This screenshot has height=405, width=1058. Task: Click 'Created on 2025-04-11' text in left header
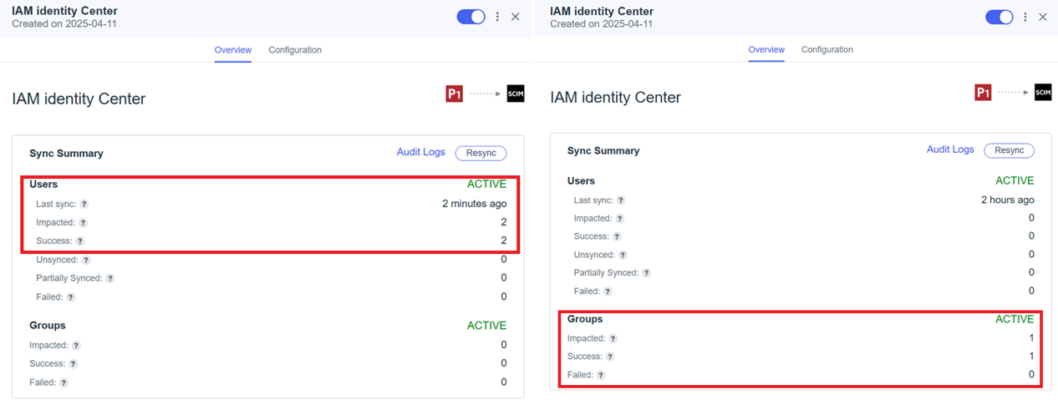(64, 24)
